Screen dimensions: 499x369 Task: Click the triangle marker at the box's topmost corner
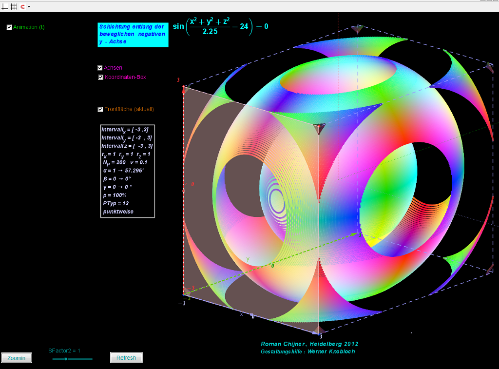357,29
